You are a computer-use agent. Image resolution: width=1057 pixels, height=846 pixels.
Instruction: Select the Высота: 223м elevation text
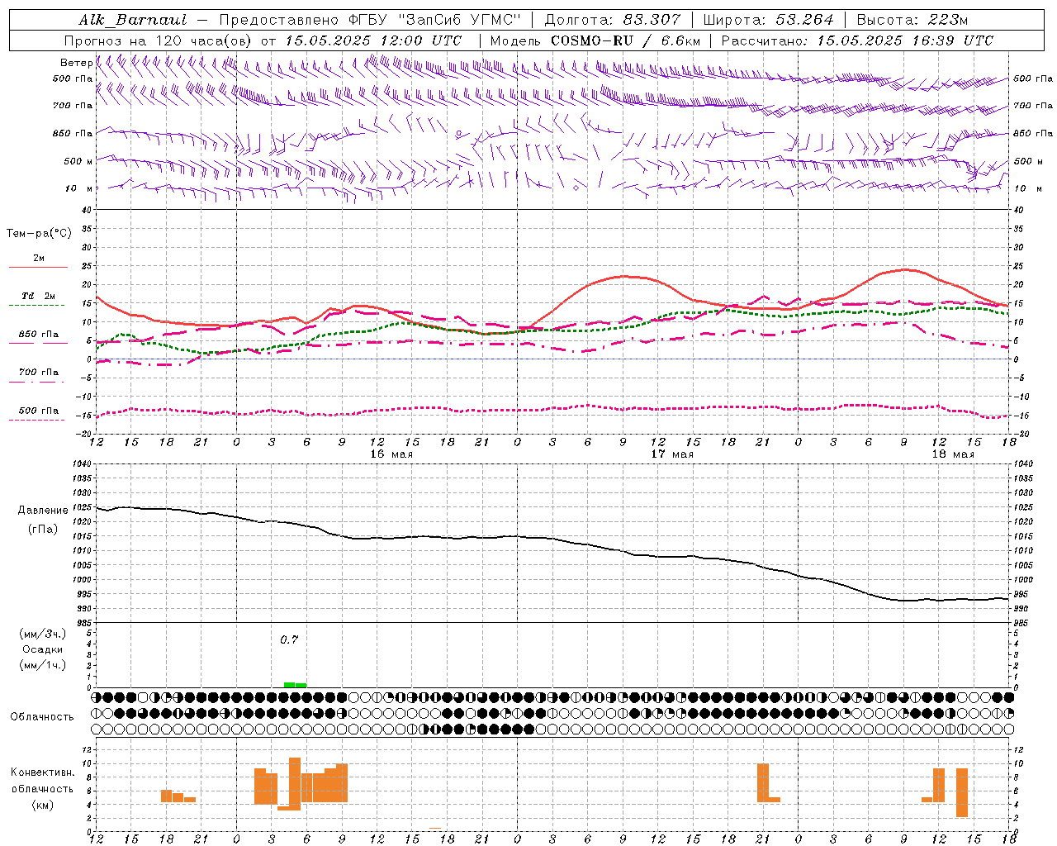[912, 20]
